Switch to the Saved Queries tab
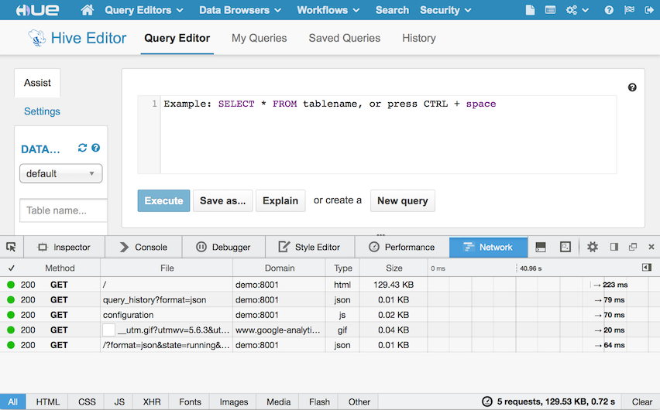Image resolution: width=660 pixels, height=410 pixels. point(344,38)
